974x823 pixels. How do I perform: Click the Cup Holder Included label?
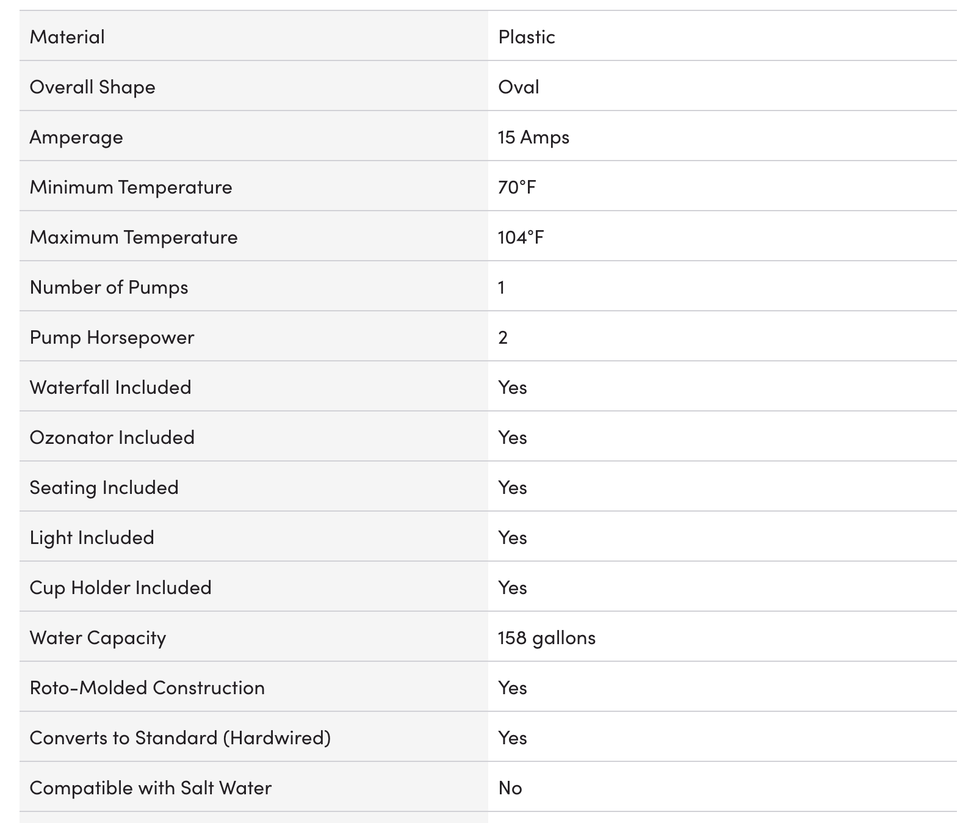point(121,587)
